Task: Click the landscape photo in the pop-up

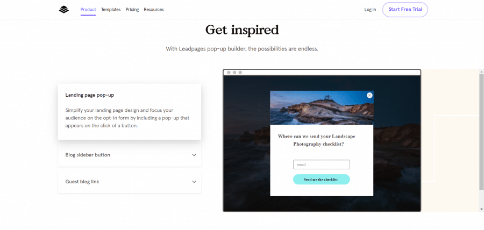Action: pyautogui.click(x=322, y=107)
